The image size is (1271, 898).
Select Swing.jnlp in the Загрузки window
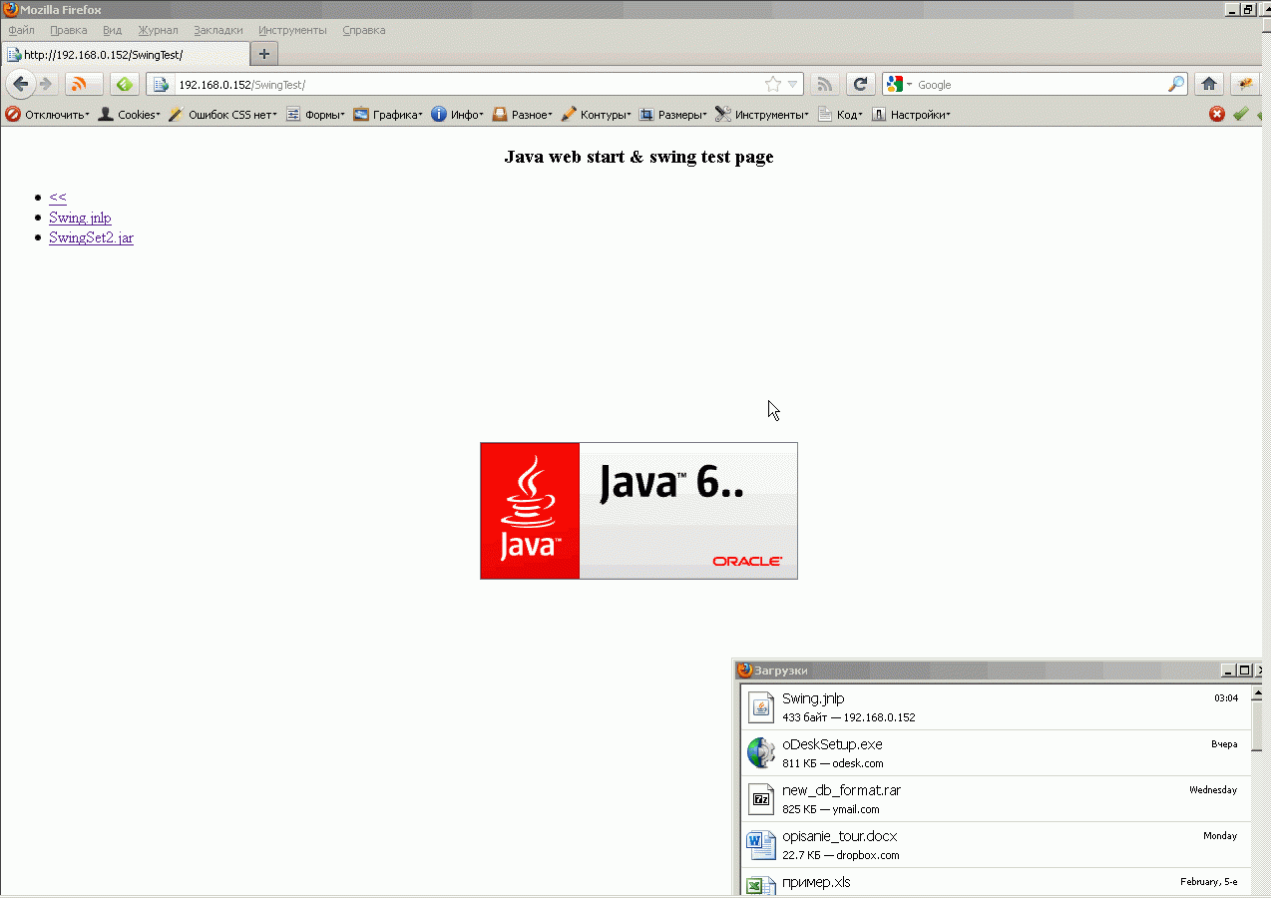996,707
